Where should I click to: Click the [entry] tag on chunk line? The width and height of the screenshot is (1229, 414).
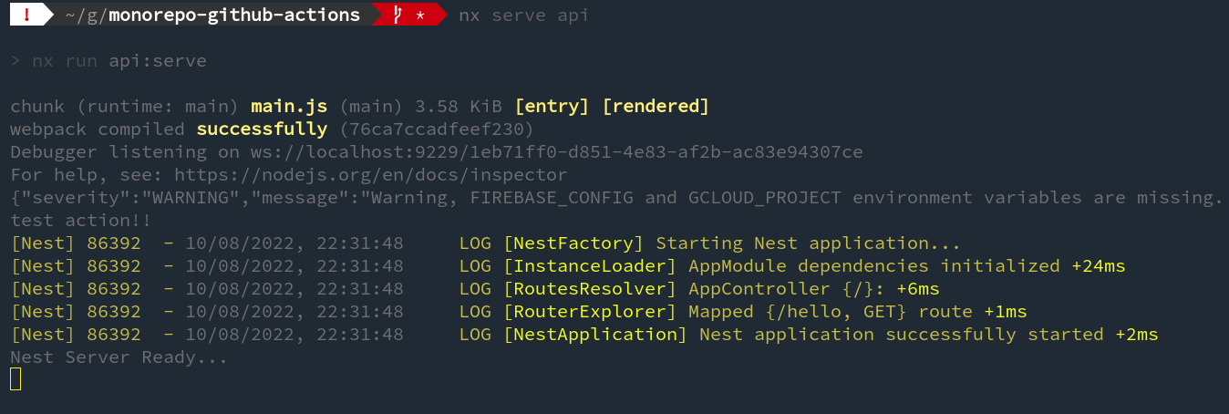coord(553,107)
